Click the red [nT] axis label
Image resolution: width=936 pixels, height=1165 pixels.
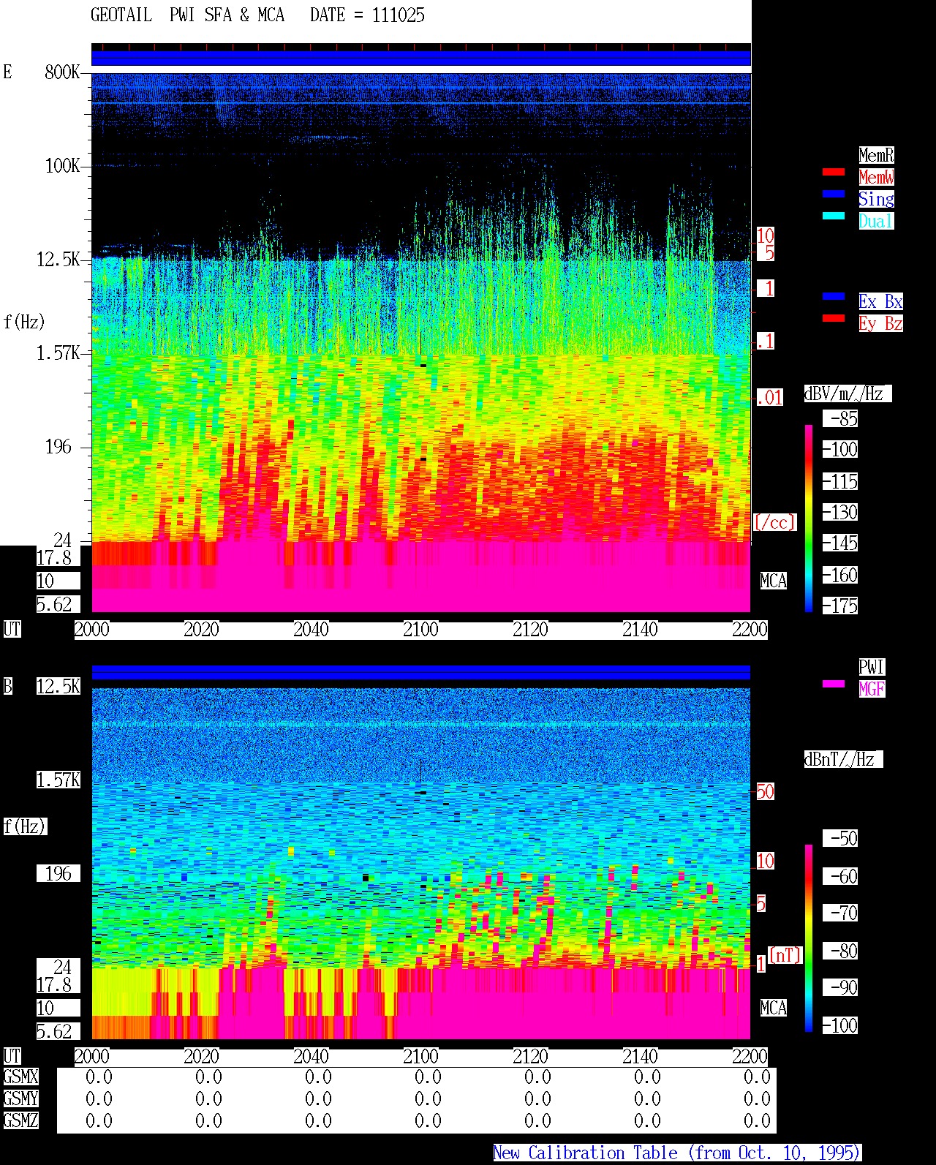click(x=785, y=955)
